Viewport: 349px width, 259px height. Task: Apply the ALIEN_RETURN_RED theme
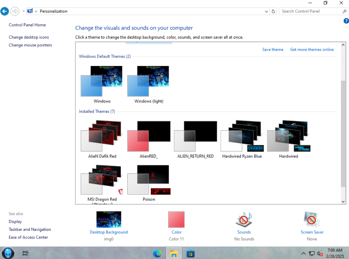196,139
